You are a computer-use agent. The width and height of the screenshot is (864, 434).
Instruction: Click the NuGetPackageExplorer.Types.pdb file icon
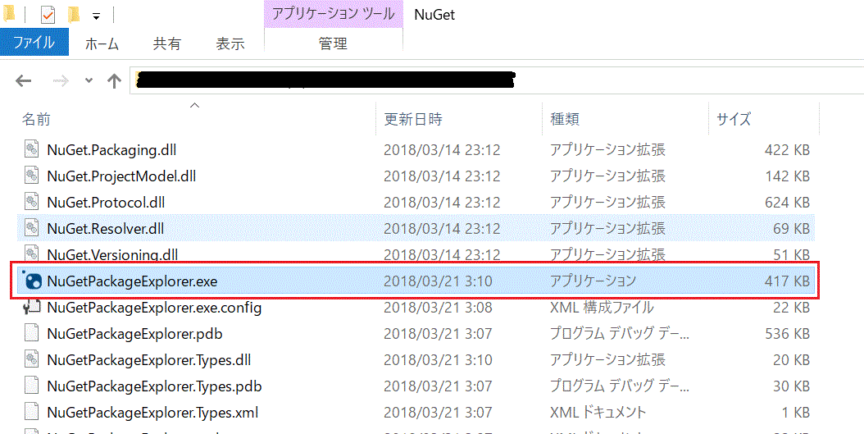(32, 386)
